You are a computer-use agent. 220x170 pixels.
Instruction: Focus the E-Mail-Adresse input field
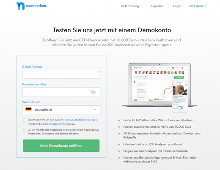pos(61,74)
